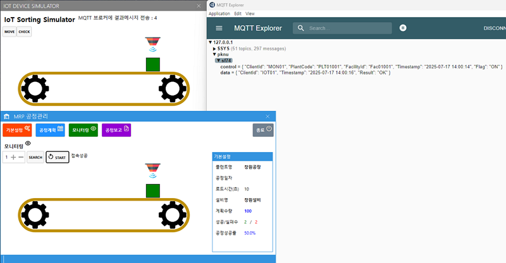Click planned quantity value 100
The image size is (506, 263).
pos(248,211)
